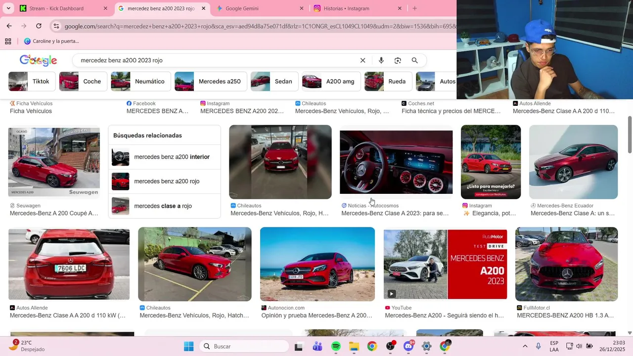The height and width of the screenshot is (356, 633).
Task: Select the mercedez benz a200 2023 rojo tab
Action: tap(161, 8)
